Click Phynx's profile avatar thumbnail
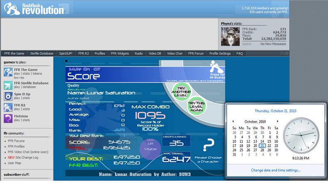Viewport: 328px width, 183px height. (230, 37)
